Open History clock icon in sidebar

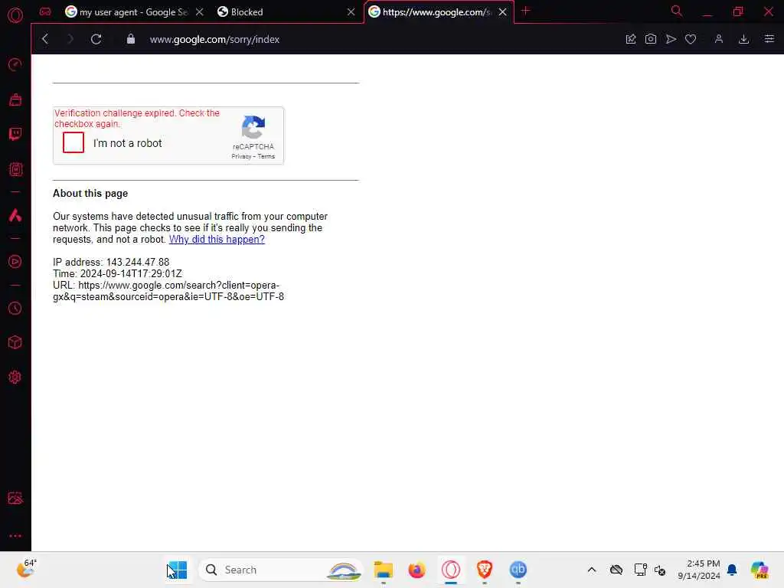(x=15, y=308)
